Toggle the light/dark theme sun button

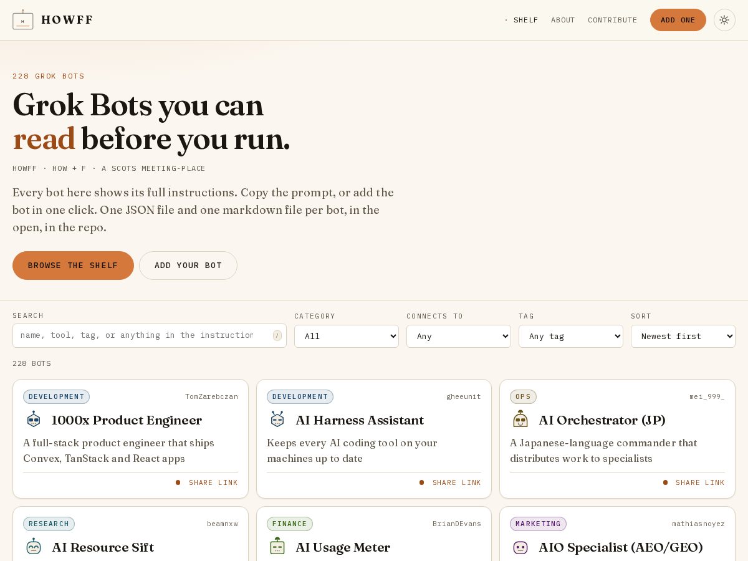[x=724, y=20]
